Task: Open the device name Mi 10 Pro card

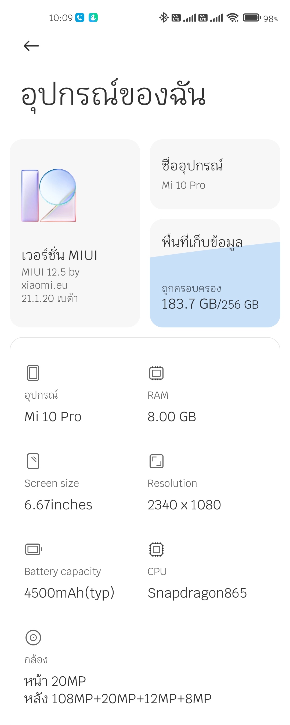Action: click(215, 174)
